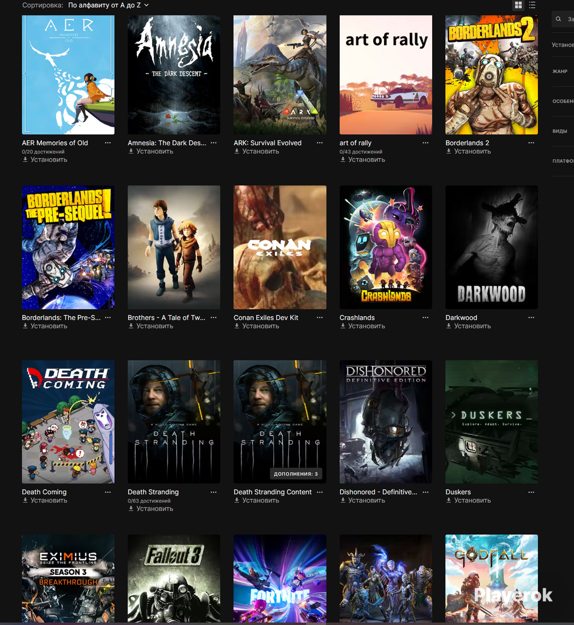The width and height of the screenshot is (574, 625).
Task: Open the Borderlands 2 cover art
Action: click(491, 75)
